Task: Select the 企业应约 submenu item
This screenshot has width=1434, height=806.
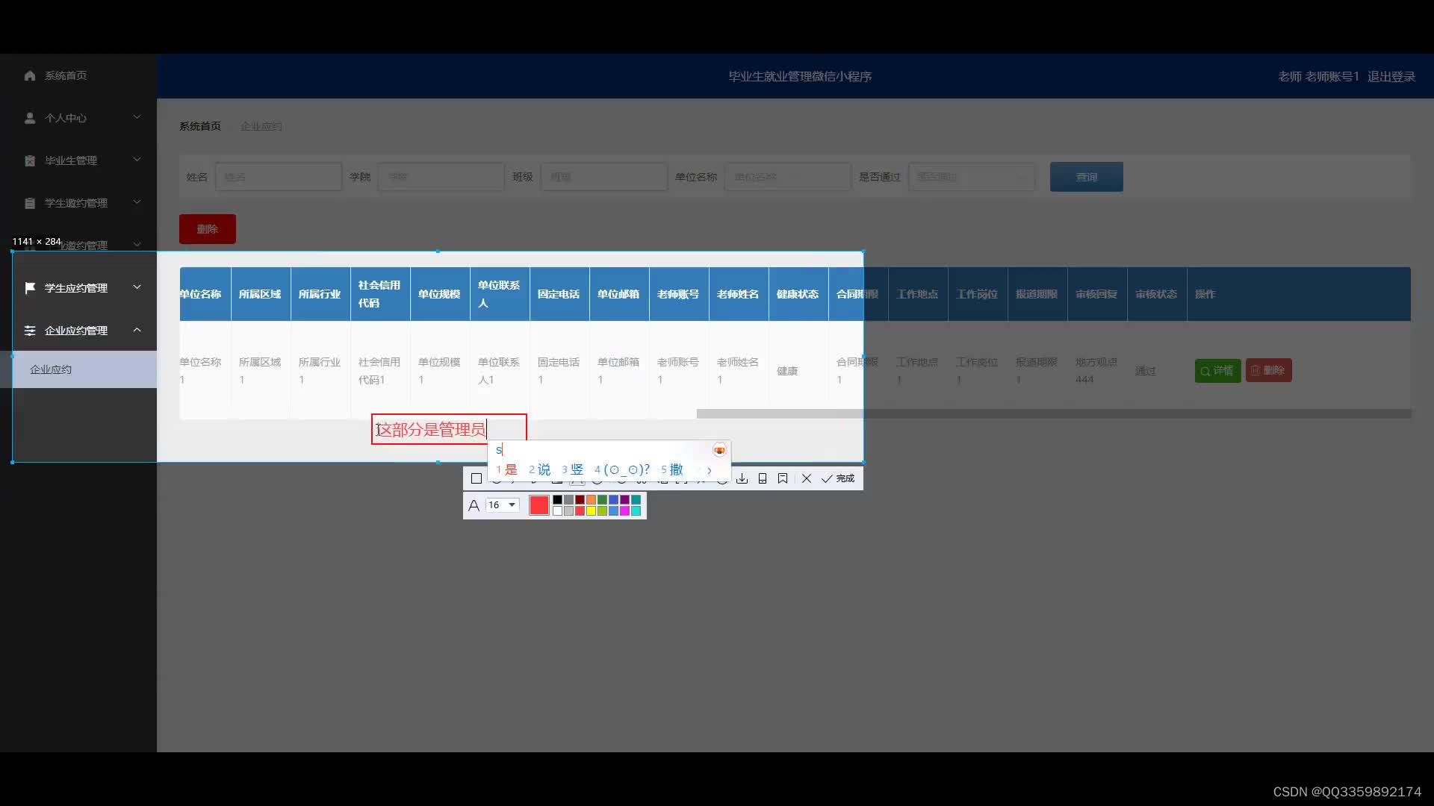Action: [x=78, y=369]
